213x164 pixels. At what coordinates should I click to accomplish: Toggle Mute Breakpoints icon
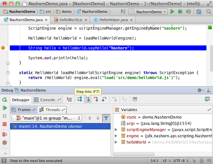[5, 143]
